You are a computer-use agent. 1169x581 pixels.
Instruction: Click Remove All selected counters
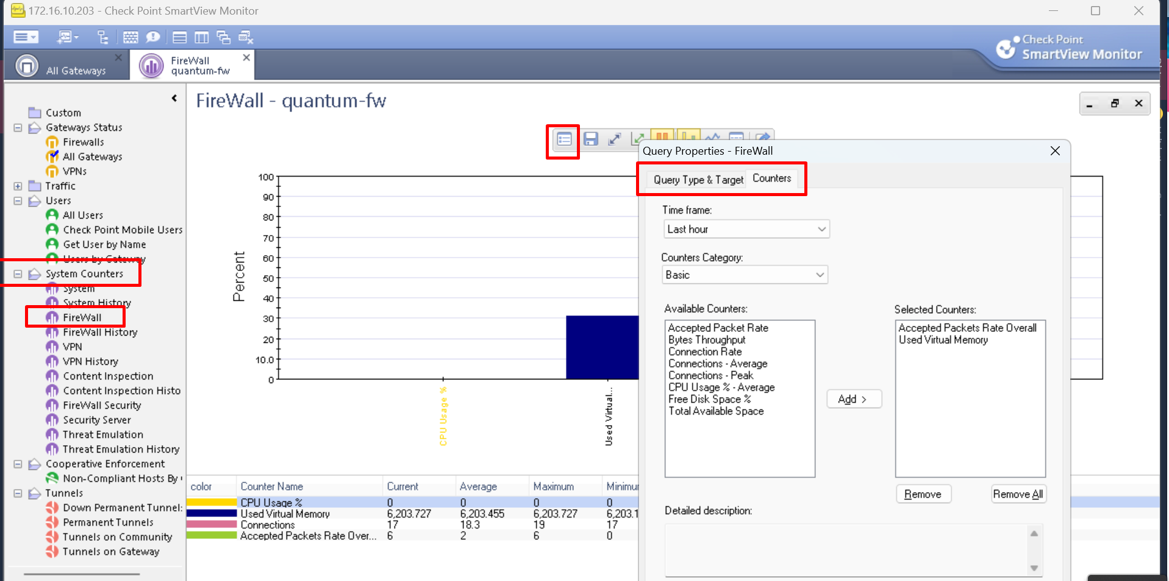(1018, 494)
